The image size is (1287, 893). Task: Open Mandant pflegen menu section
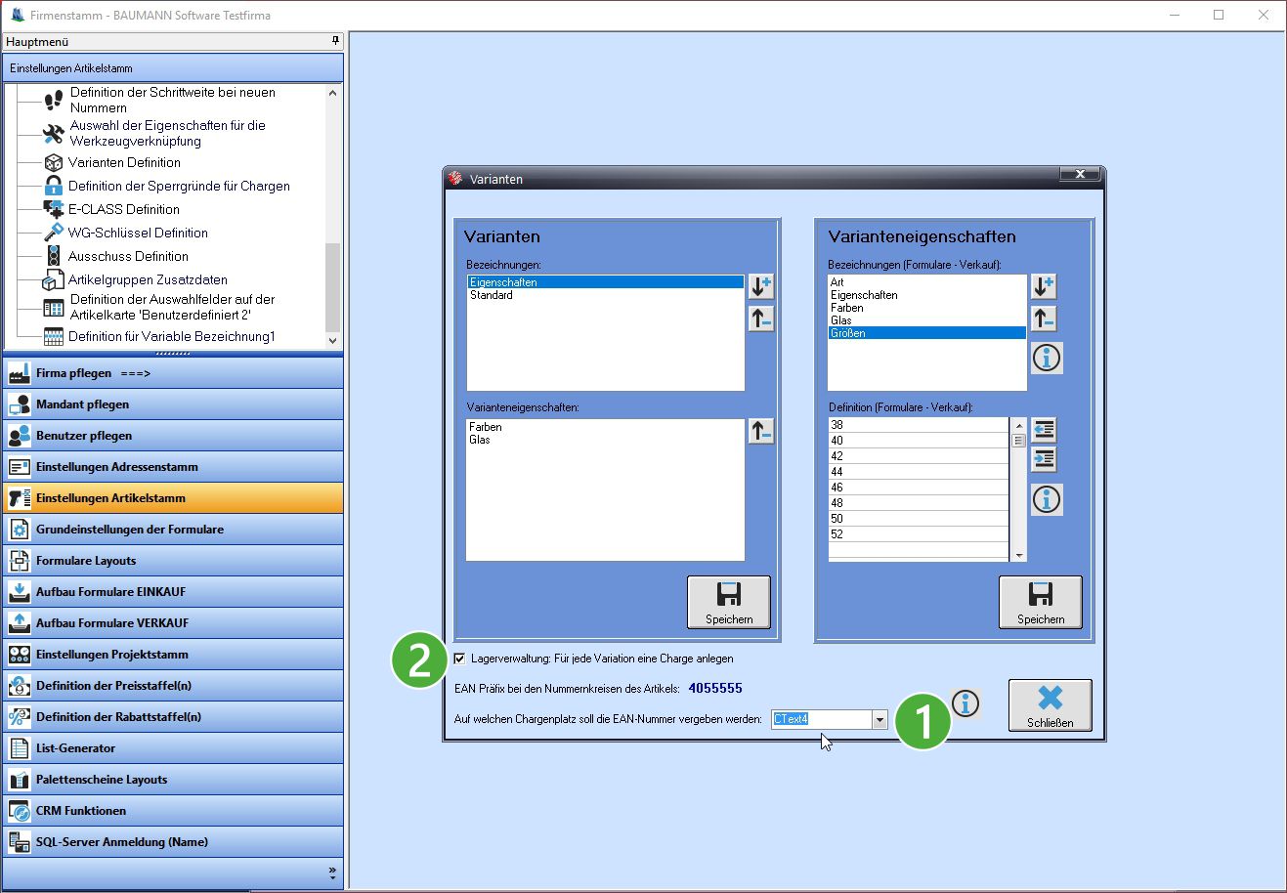(173, 404)
